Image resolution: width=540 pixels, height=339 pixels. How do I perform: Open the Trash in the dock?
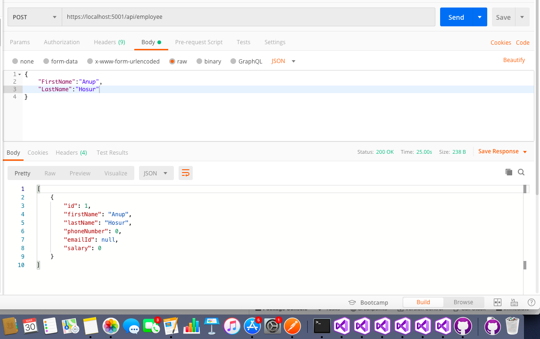click(513, 326)
